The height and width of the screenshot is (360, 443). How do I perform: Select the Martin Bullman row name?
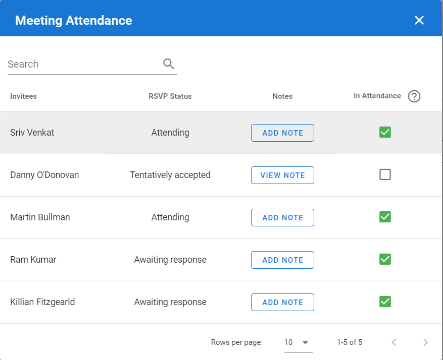40,217
